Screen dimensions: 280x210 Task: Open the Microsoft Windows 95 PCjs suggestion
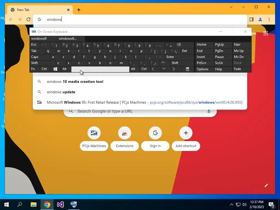(140, 102)
